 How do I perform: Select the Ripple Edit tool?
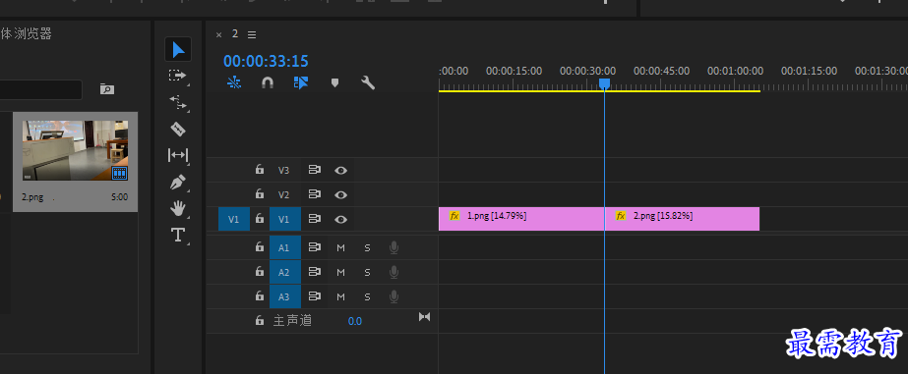point(178,102)
